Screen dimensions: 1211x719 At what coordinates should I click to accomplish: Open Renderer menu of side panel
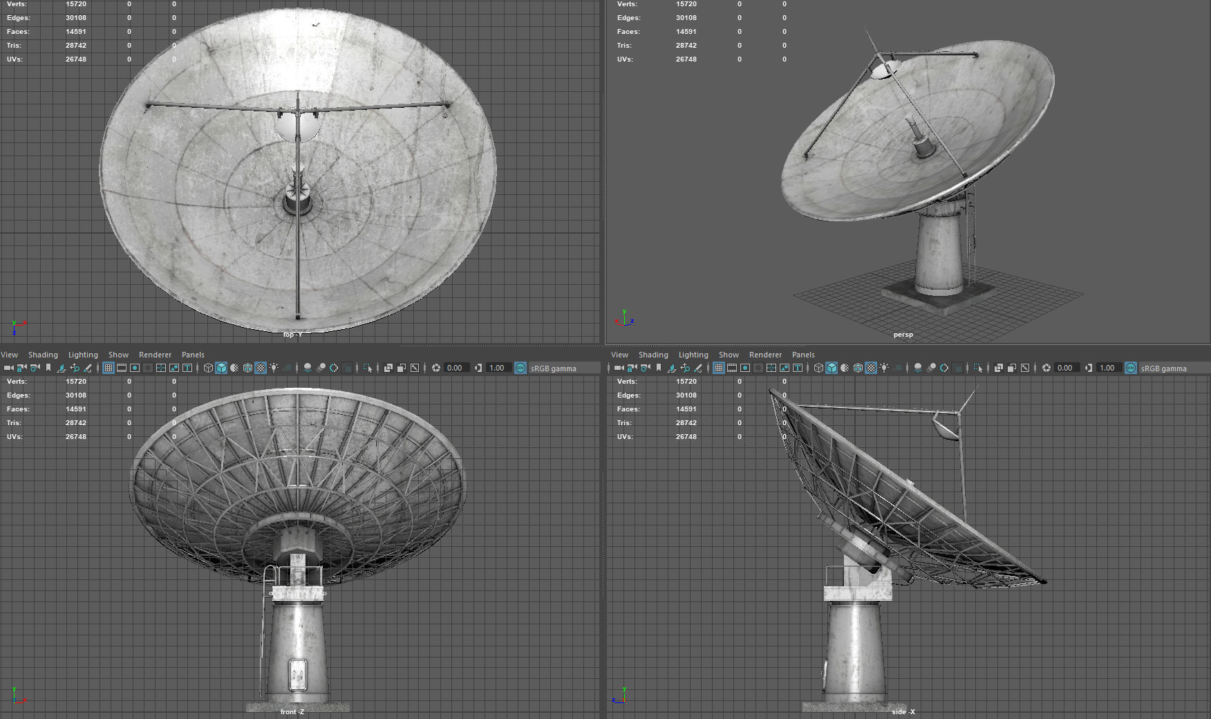coord(765,355)
